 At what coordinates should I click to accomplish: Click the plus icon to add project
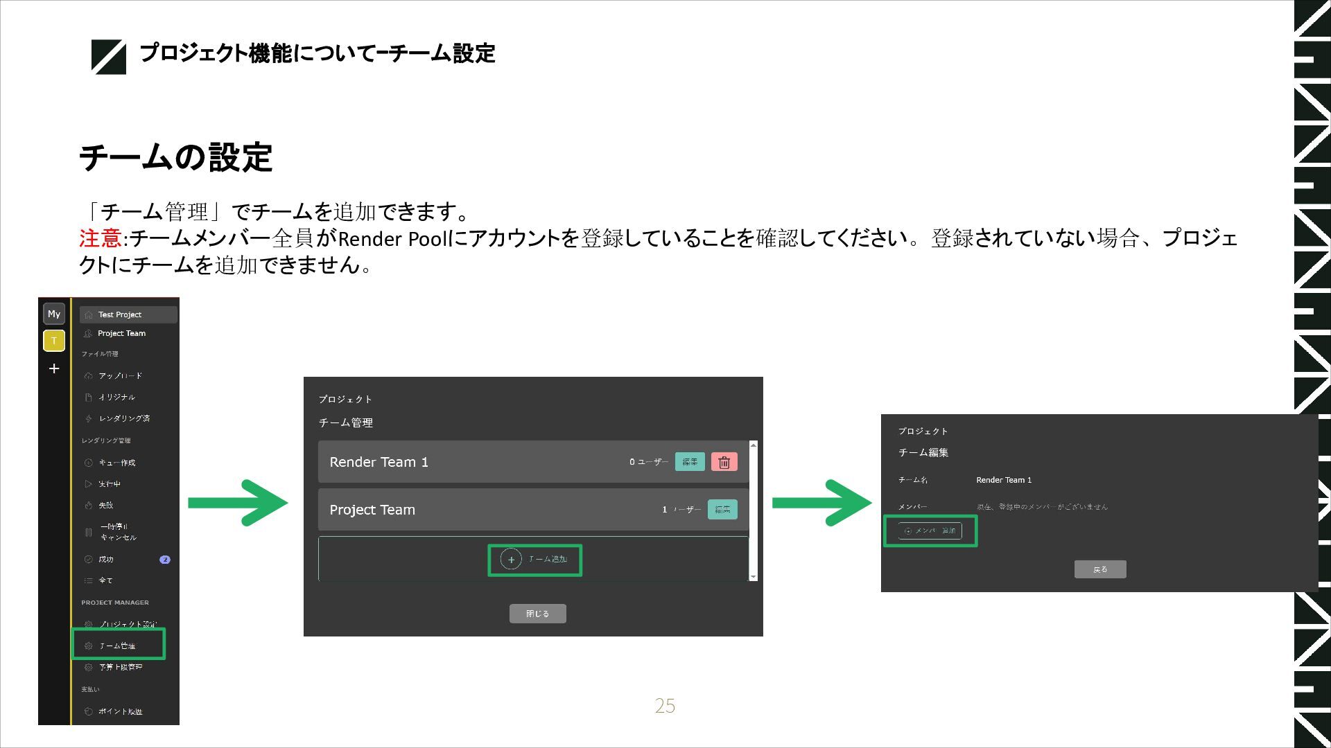pyautogui.click(x=54, y=368)
